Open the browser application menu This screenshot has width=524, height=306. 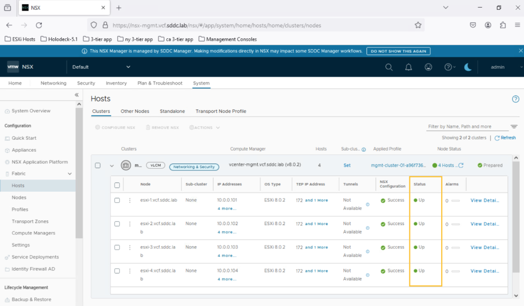click(x=517, y=25)
